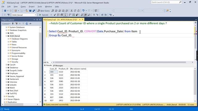198x111 pixels.
Task: Click Database Engine Query icon after New Query
Action: click(x=53, y=11)
